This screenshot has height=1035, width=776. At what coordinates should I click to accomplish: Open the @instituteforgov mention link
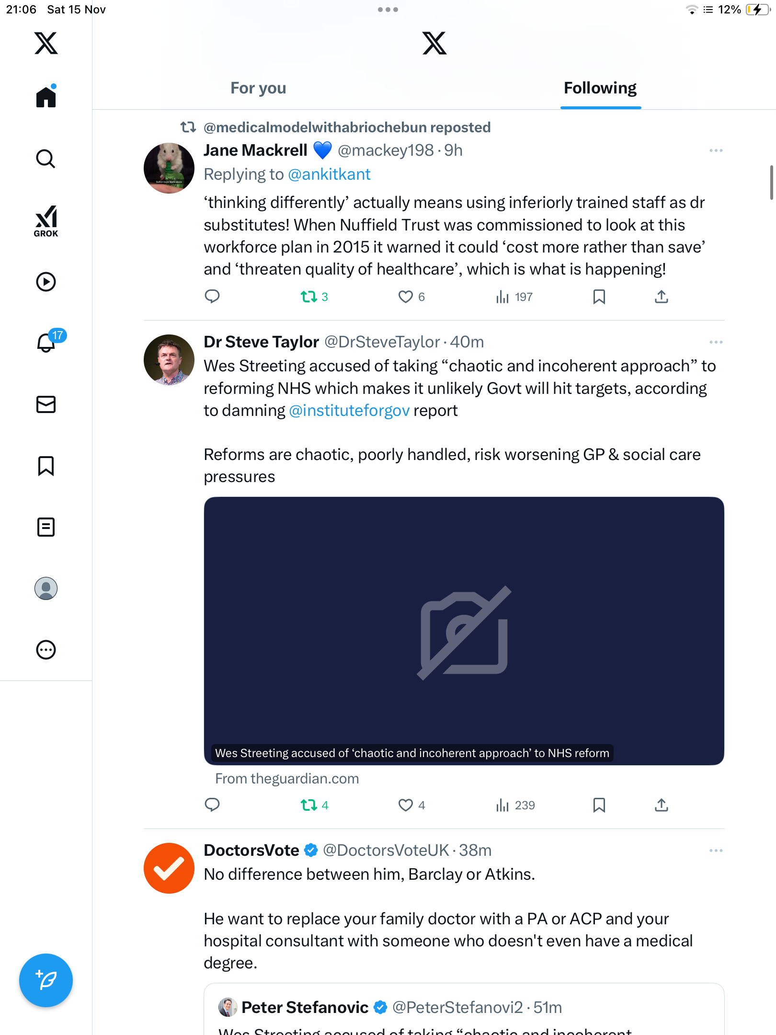click(349, 411)
